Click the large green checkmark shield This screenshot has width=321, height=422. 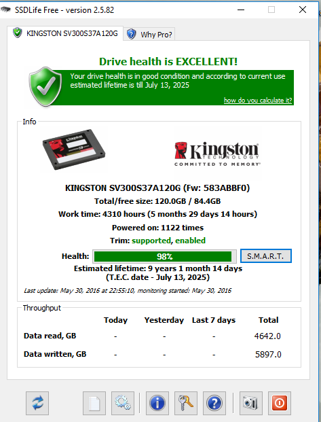click(x=45, y=87)
